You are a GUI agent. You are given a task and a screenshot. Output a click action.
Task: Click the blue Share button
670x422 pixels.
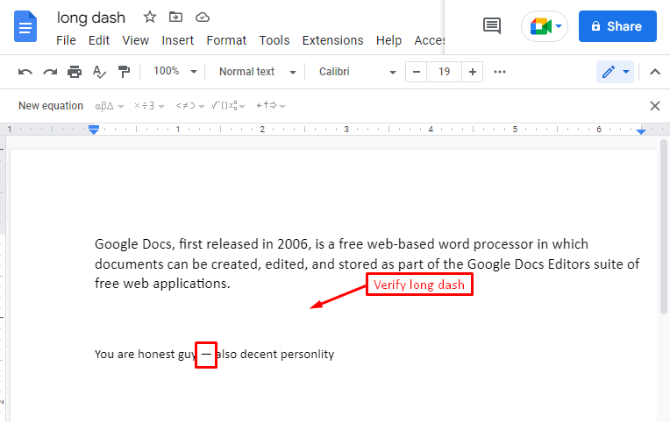[x=617, y=26]
